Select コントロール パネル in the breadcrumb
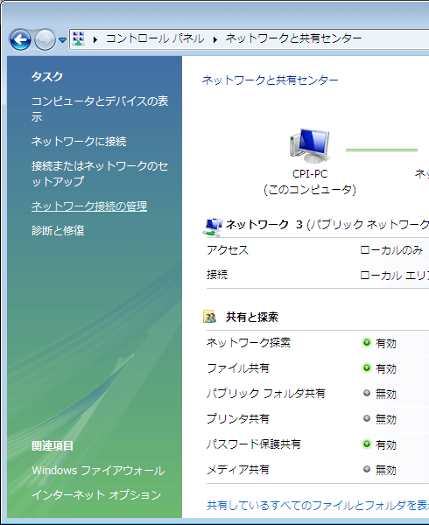The width and height of the screenshot is (429, 525). (155, 38)
